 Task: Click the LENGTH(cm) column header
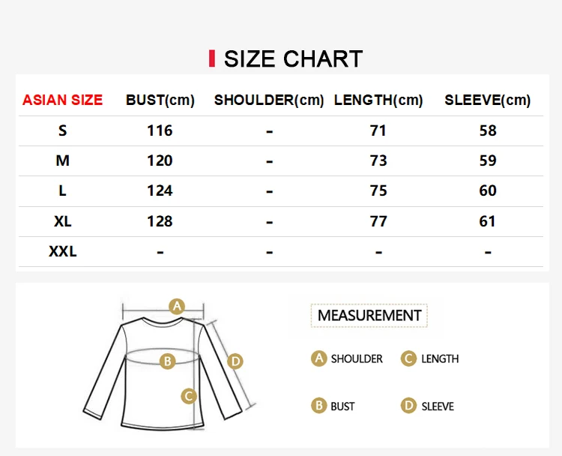click(378, 100)
